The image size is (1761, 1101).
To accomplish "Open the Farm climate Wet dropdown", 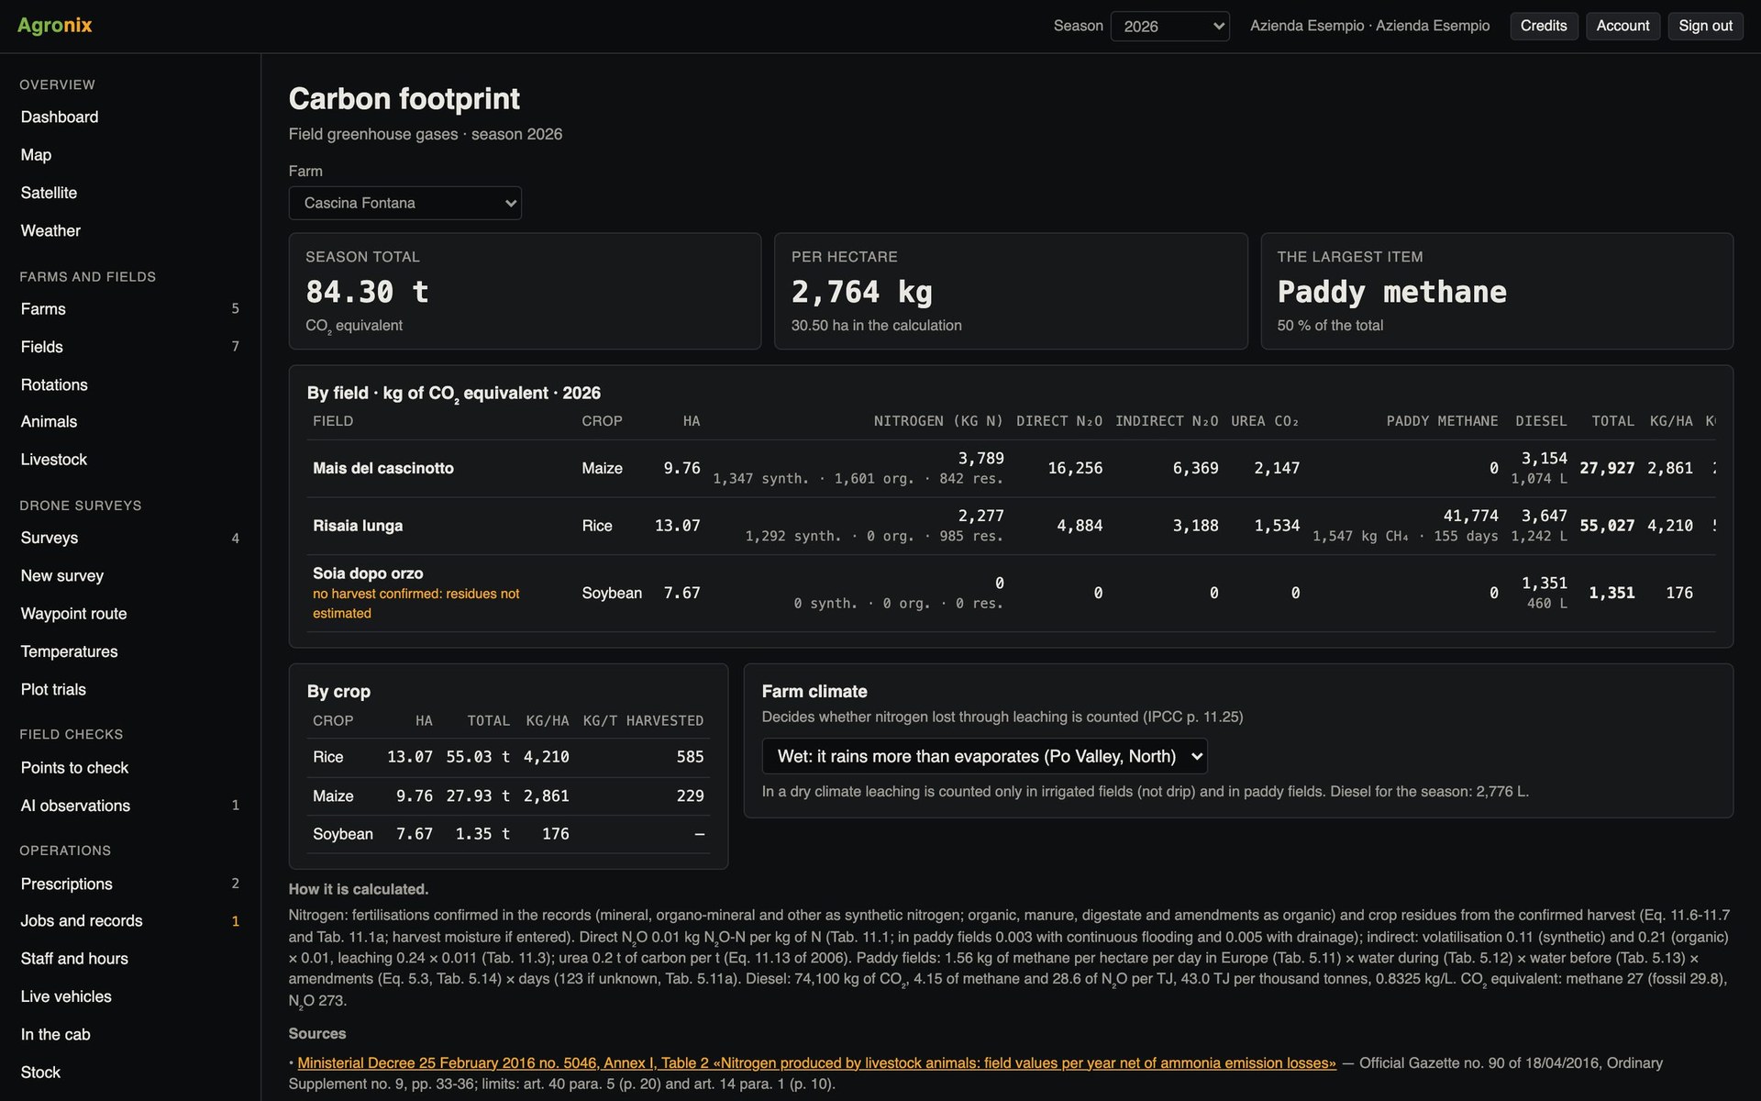I will click(984, 756).
